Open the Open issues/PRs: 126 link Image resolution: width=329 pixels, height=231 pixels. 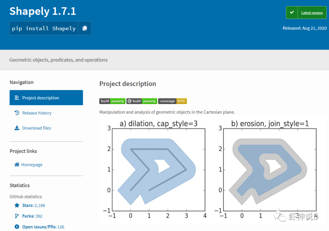(x=43, y=227)
